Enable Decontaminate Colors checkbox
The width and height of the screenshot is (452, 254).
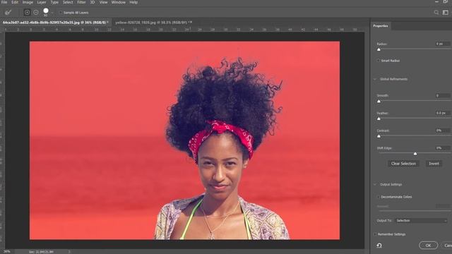[379, 197]
